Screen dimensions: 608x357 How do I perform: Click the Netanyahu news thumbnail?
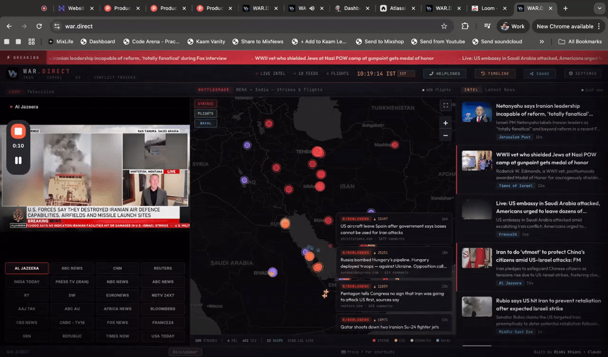coord(477,112)
